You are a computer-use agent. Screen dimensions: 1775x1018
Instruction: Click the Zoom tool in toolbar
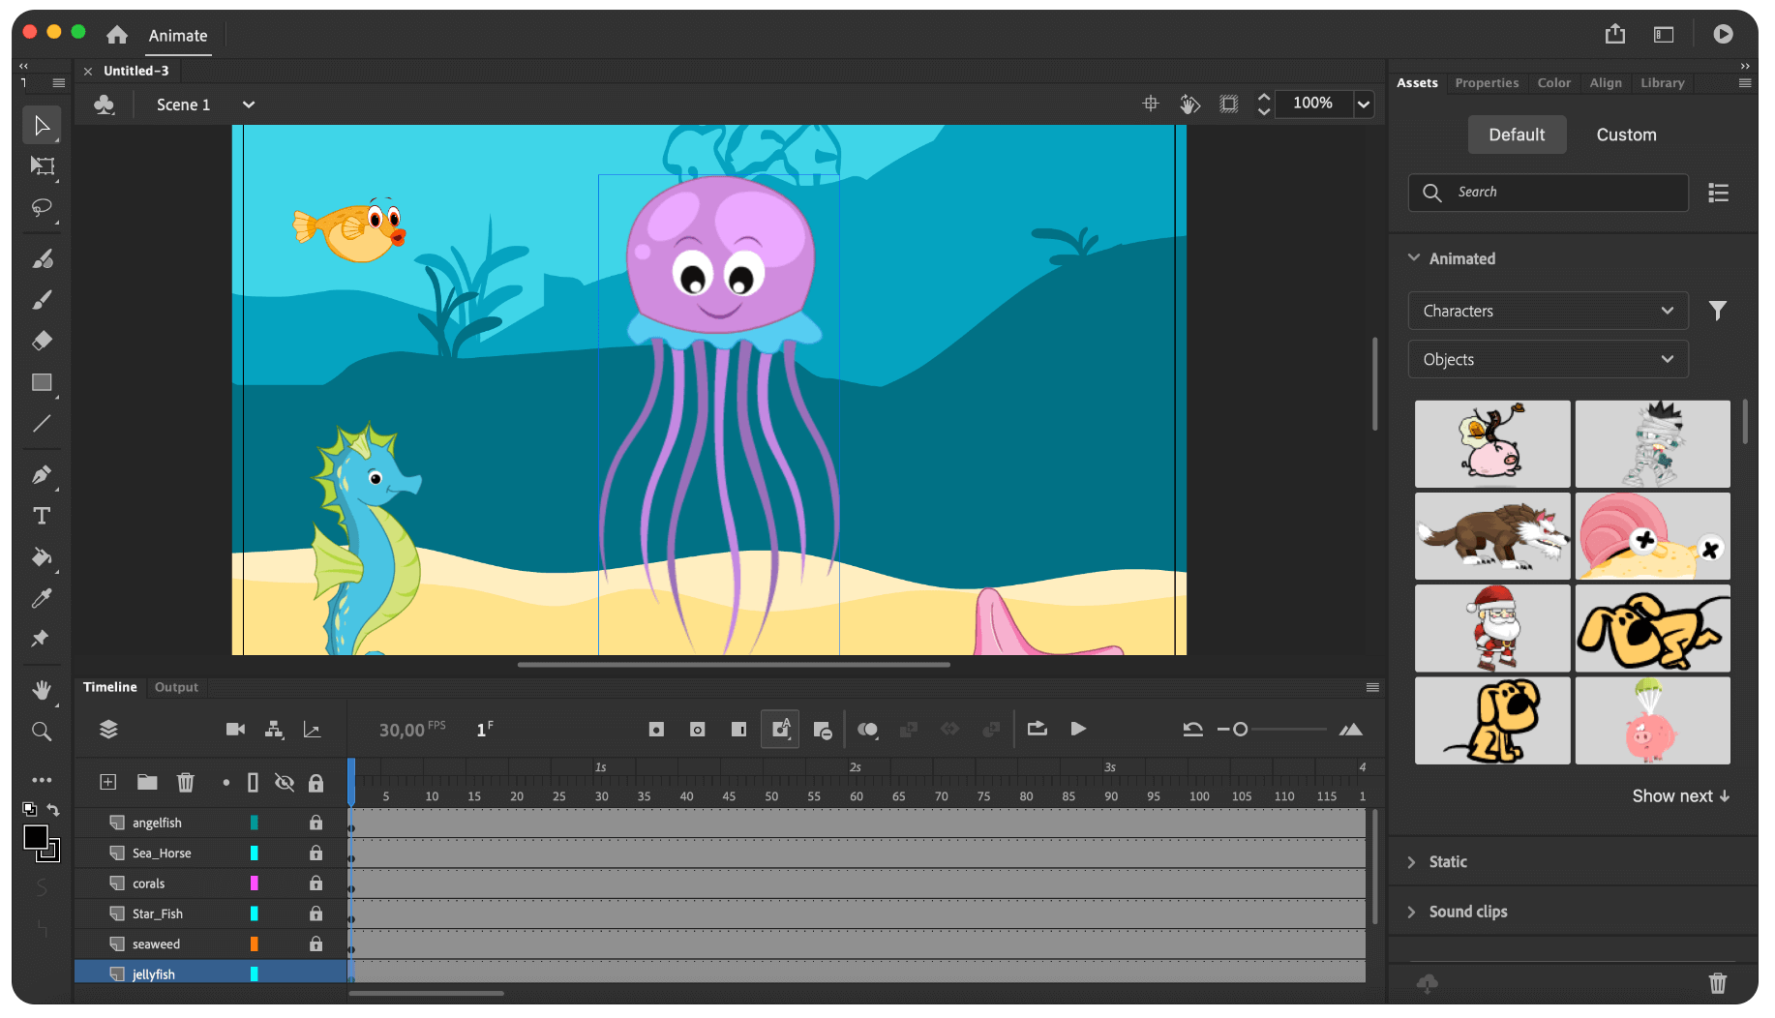tap(42, 732)
